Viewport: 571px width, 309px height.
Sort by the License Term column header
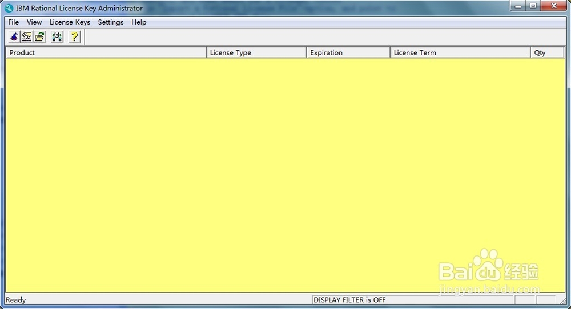460,52
